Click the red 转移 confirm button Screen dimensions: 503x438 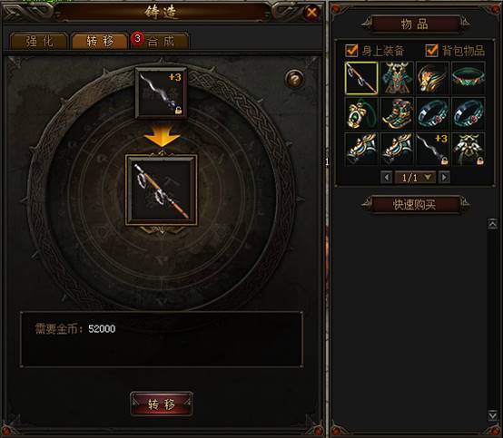[x=162, y=404]
